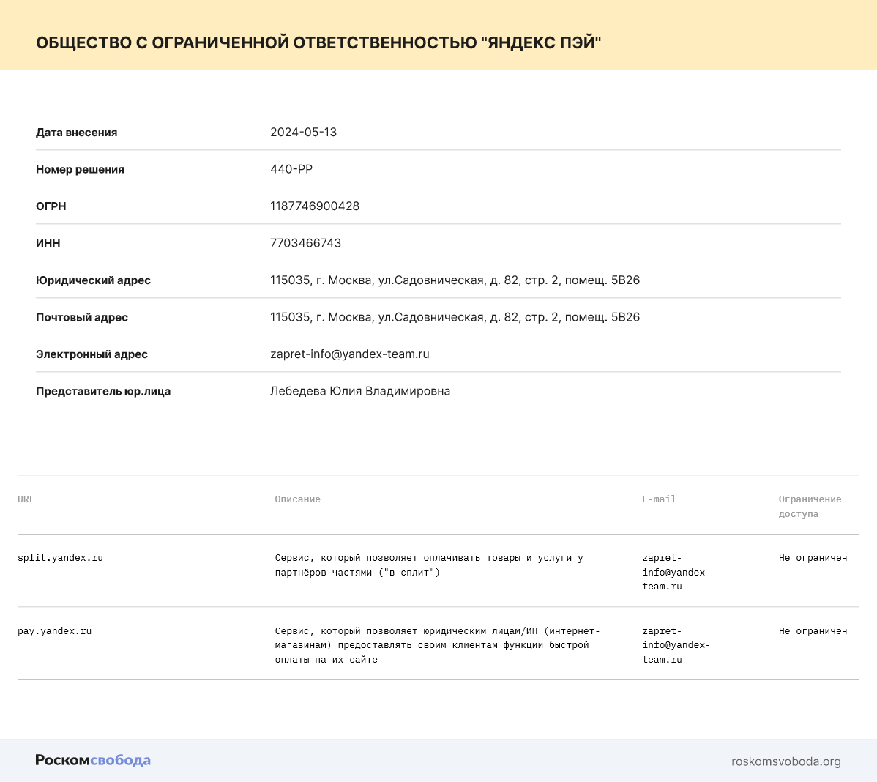Open the roskomsvoboda.org link
Viewport: 877px width, 782px height.
785,761
